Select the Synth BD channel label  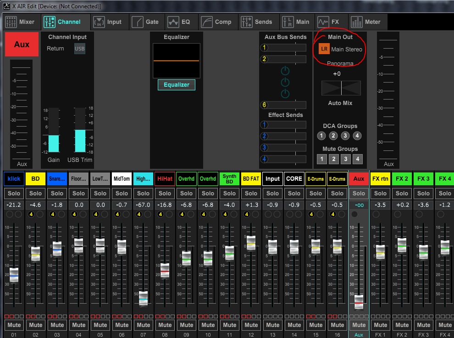click(229, 179)
